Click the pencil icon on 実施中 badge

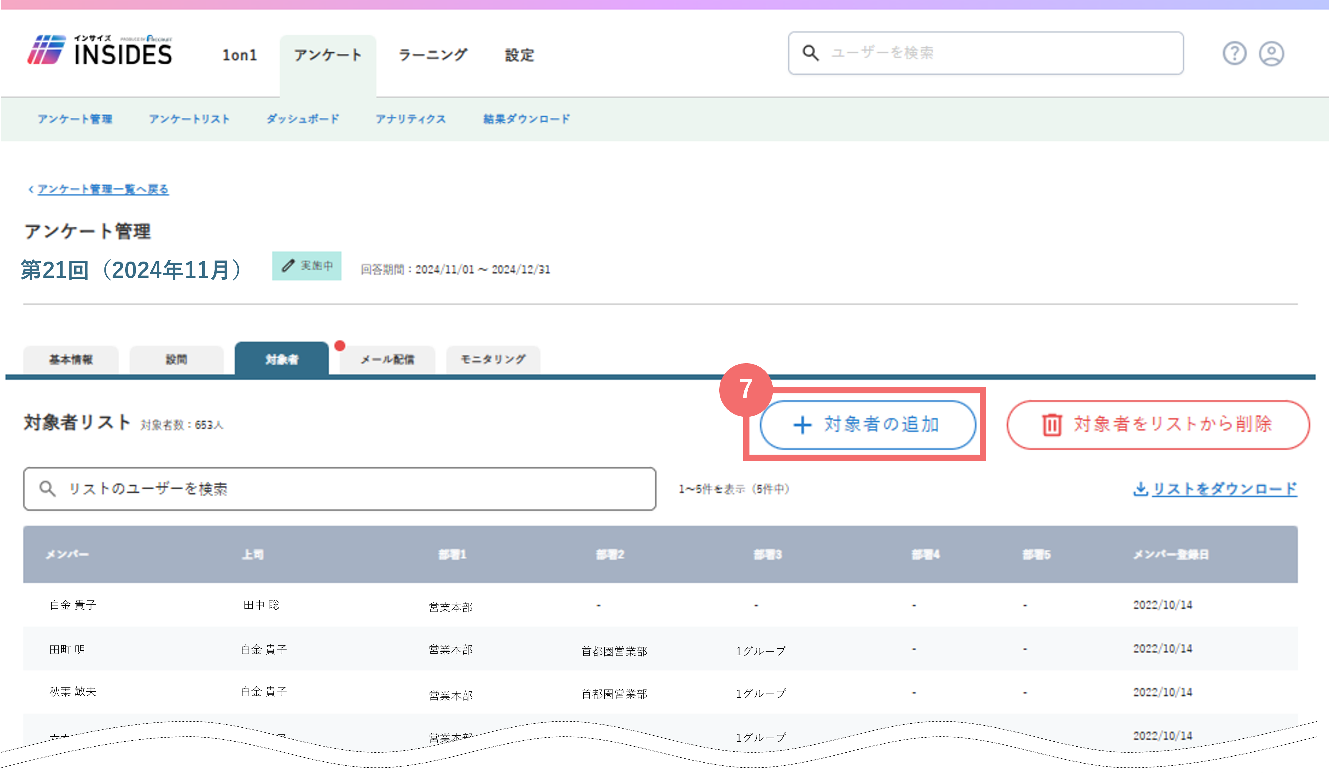point(287,266)
